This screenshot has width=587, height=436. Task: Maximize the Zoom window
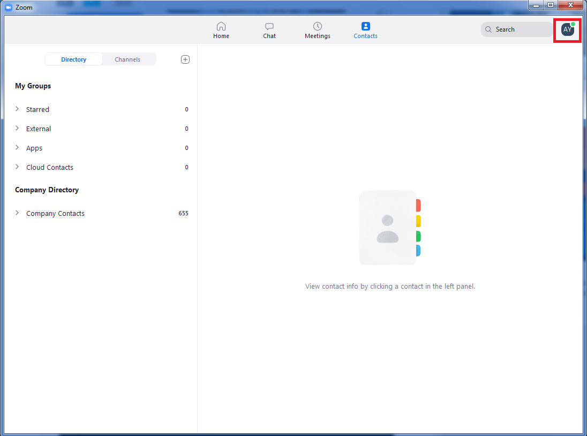(551, 5)
